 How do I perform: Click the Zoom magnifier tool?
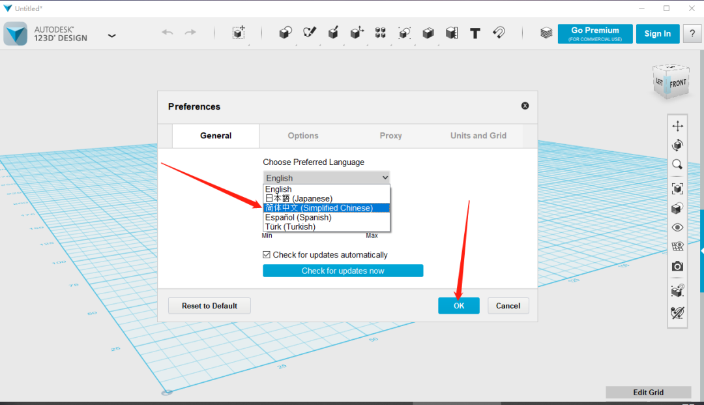677,164
